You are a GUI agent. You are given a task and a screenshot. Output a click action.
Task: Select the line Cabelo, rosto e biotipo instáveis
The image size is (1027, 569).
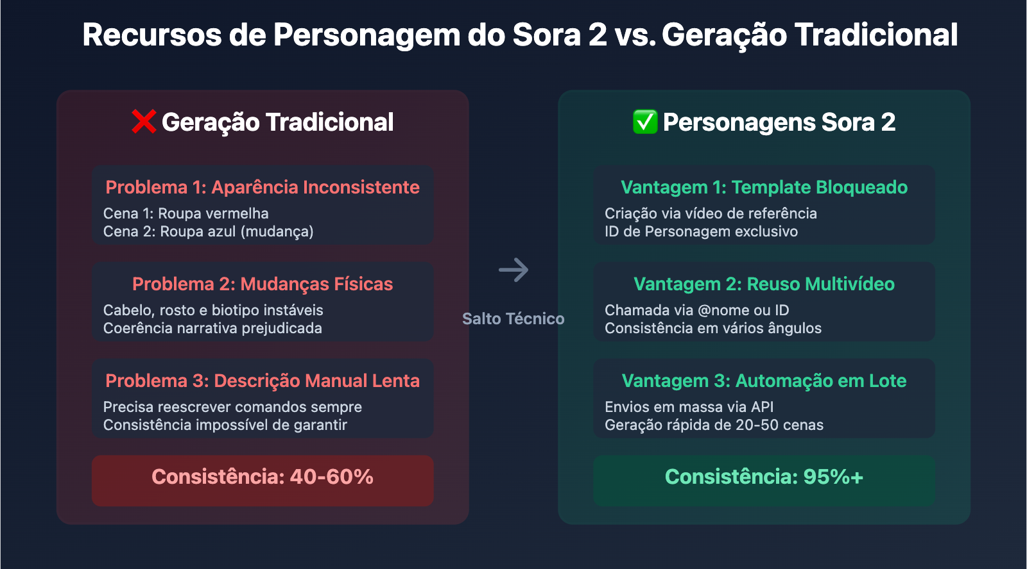click(x=213, y=310)
